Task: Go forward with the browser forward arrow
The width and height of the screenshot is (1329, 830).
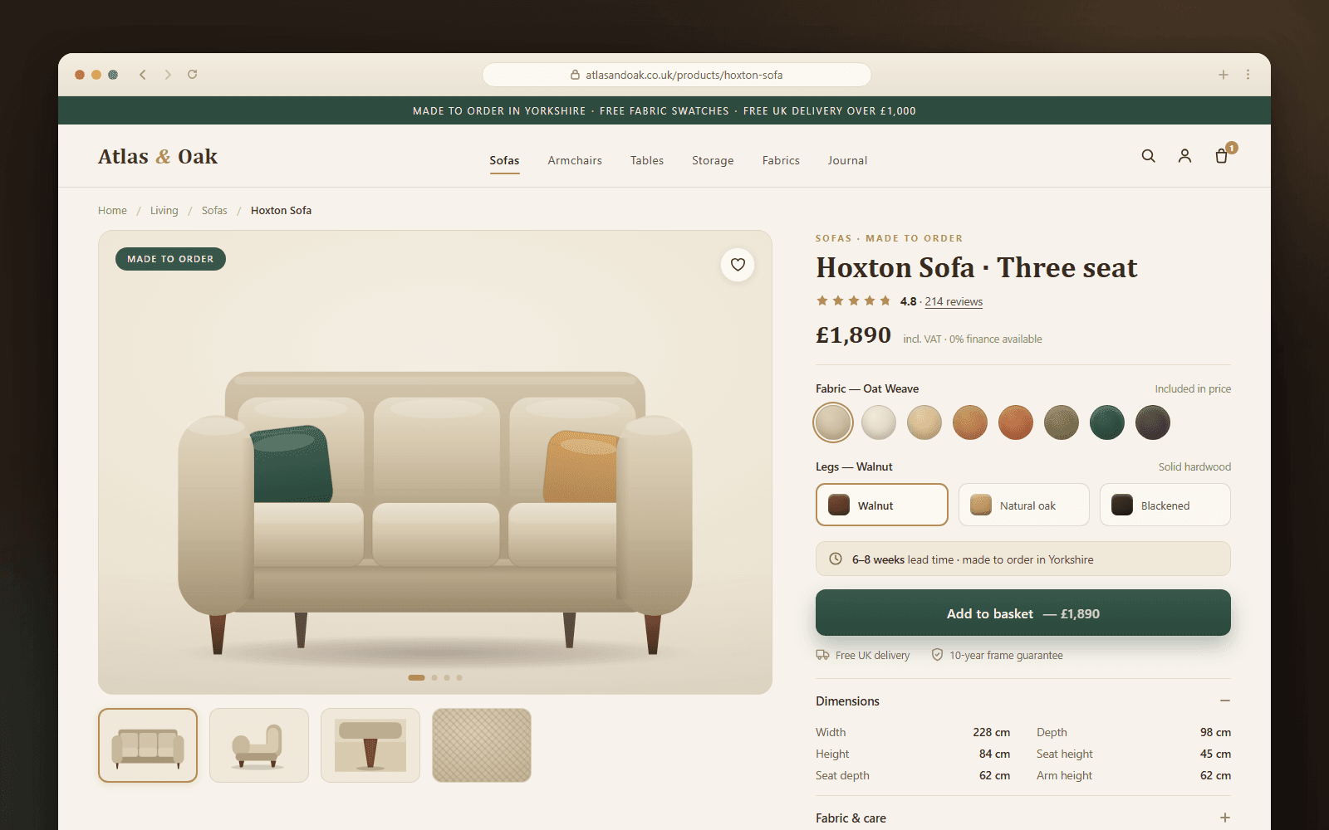Action: pyautogui.click(x=168, y=75)
